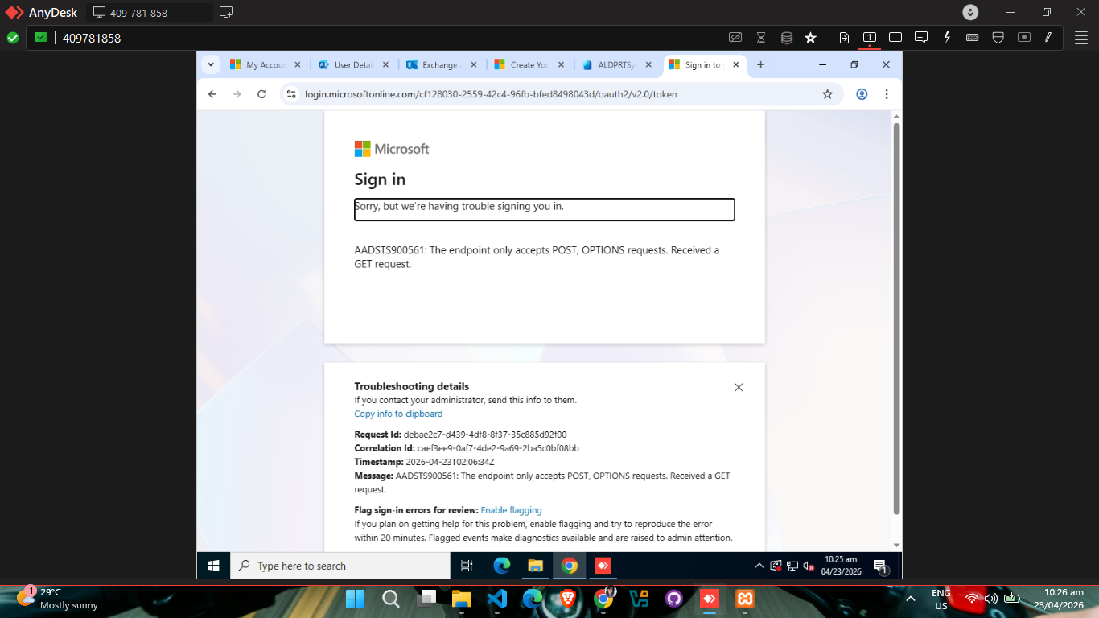
Task: Open the weather widget showing 29°C
Action: click(x=58, y=599)
